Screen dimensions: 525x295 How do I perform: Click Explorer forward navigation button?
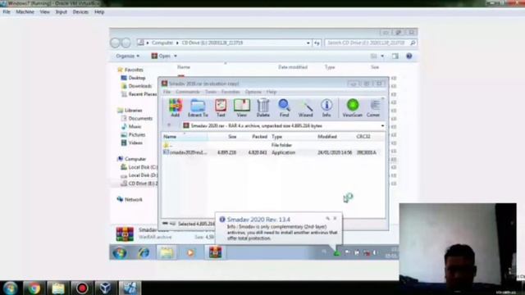[126, 43]
